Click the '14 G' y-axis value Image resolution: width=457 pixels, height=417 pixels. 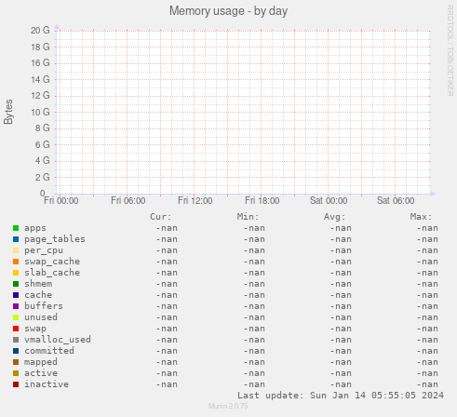(40, 80)
